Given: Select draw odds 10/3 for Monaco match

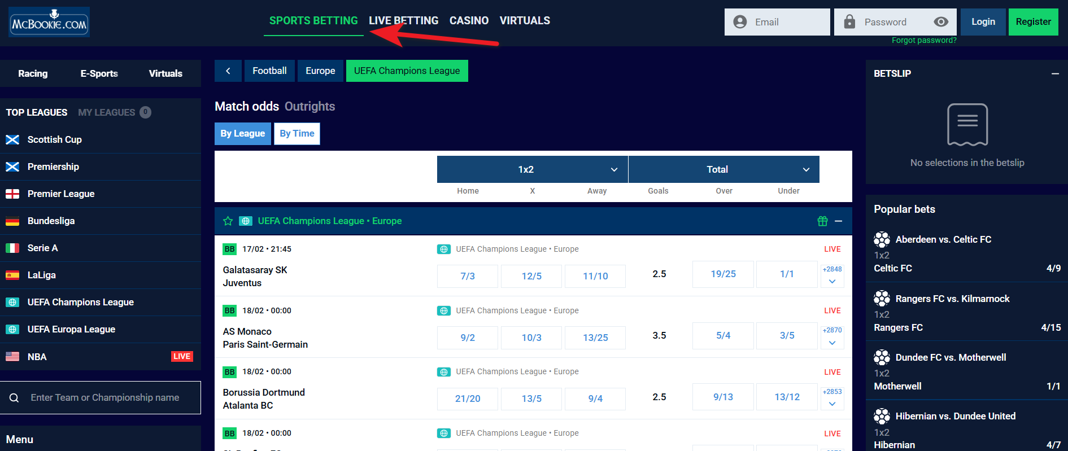Looking at the screenshot, I should [531, 338].
